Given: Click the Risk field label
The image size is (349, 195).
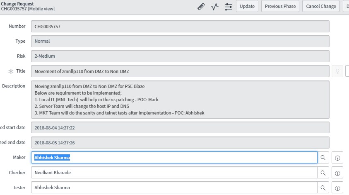Looking at the screenshot, I should click(21, 56).
